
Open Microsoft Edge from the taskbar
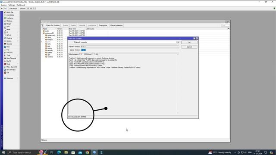pos(59,152)
